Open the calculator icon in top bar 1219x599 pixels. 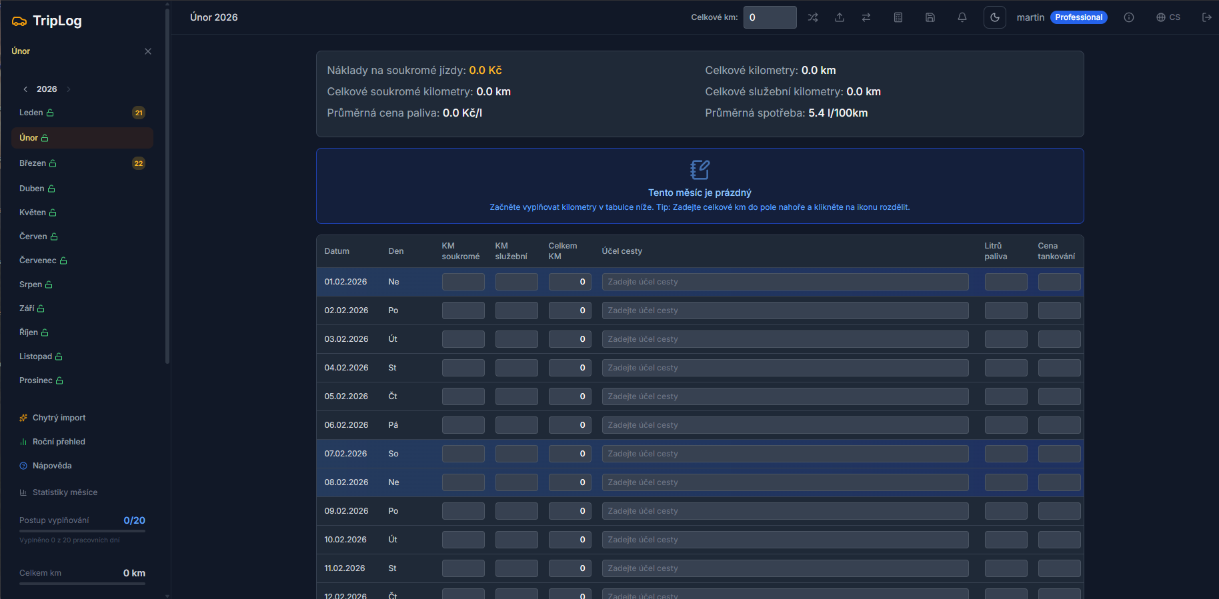[x=898, y=17]
